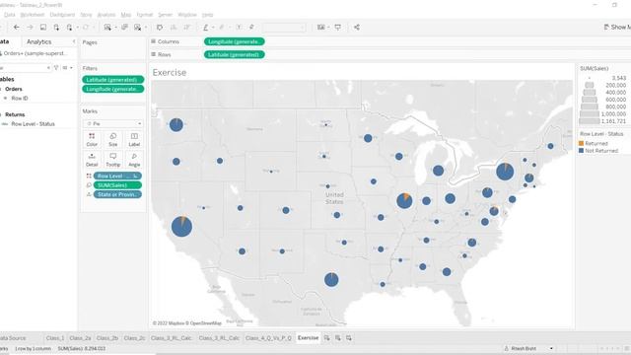Open the Worksheet menu
This screenshot has width=631, height=355.
tap(33, 15)
